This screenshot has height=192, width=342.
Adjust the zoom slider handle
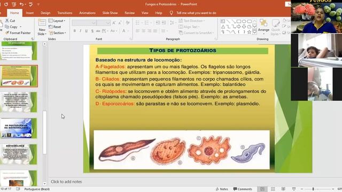pyautogui.click(x=313, y=189)
